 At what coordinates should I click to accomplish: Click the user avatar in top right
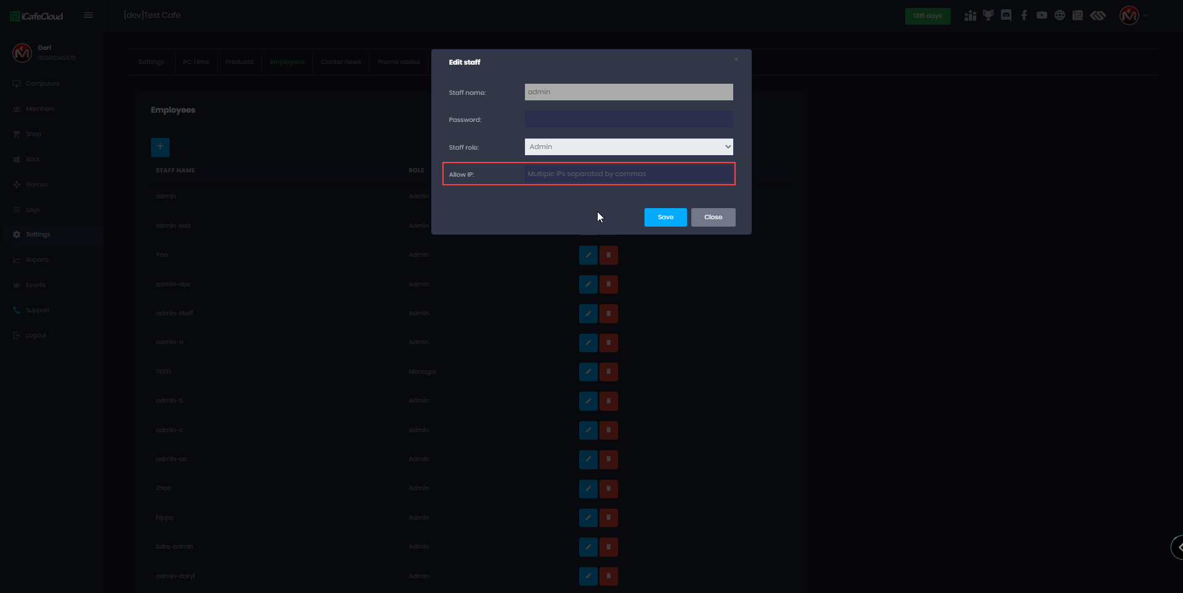tap(1129, 15)
